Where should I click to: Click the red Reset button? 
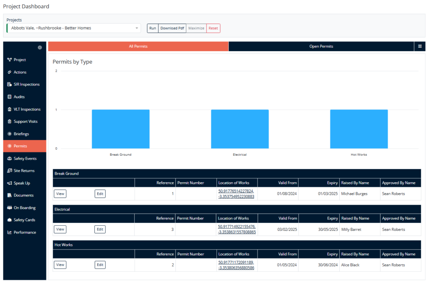[213, 28]
